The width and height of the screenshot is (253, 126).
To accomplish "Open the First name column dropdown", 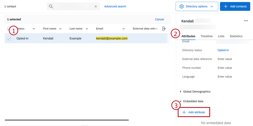I will tap(60, 29).
